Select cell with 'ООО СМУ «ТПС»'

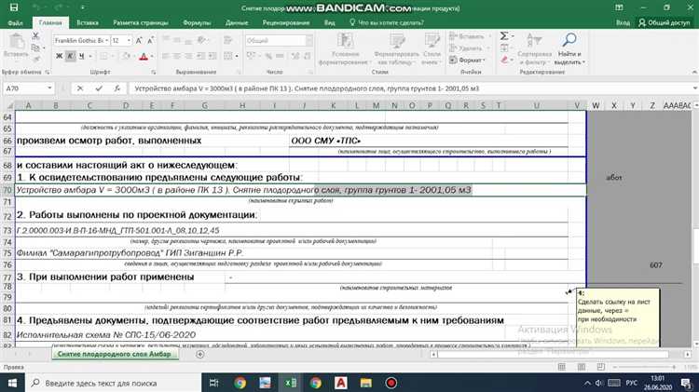point(428,141)
